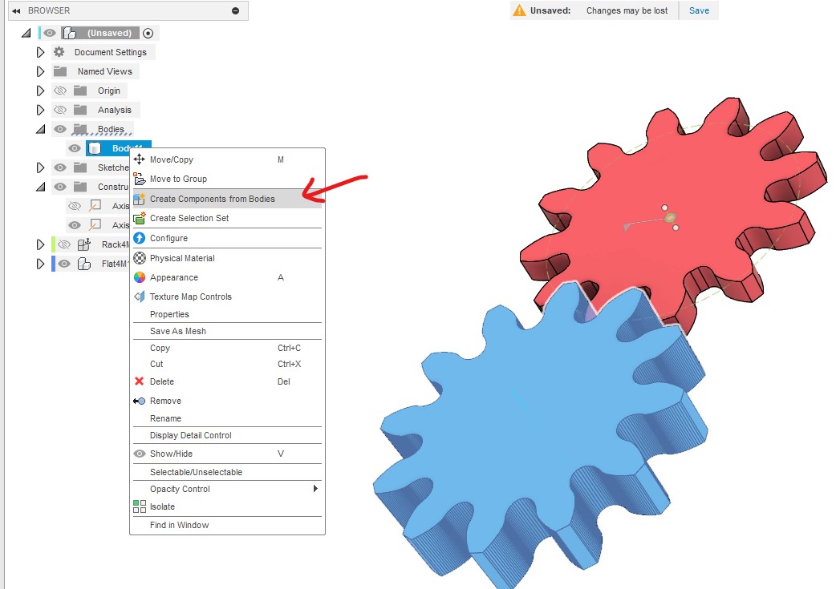Screen dimensions: 836x589
Task: Click the Save button in unsaved warning
Action: (699, 10)
